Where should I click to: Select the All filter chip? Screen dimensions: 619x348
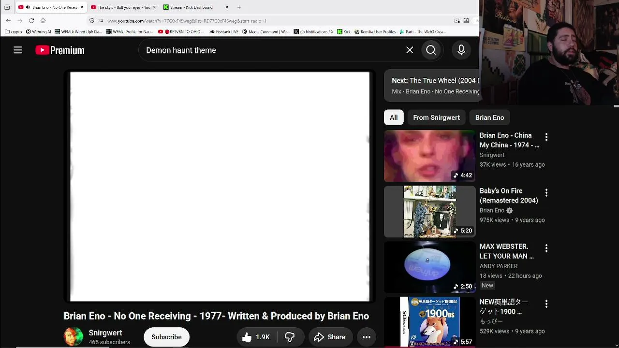tap(394, 117)
